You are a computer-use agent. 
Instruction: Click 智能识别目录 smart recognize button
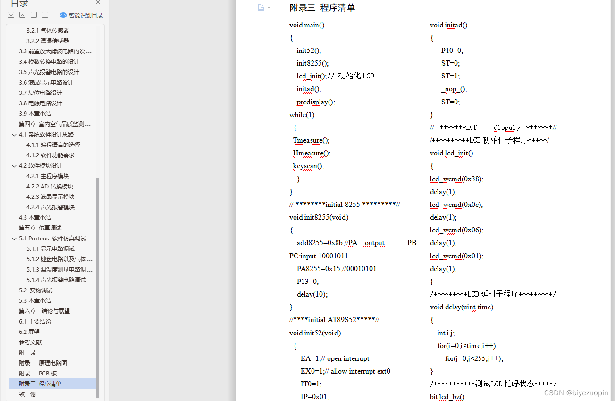click(81, 15)
